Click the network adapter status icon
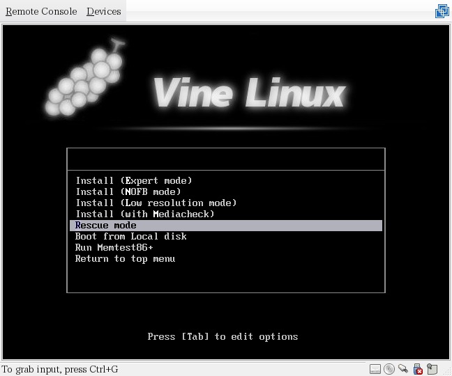 pyautogui.click(x=403, y=368)
